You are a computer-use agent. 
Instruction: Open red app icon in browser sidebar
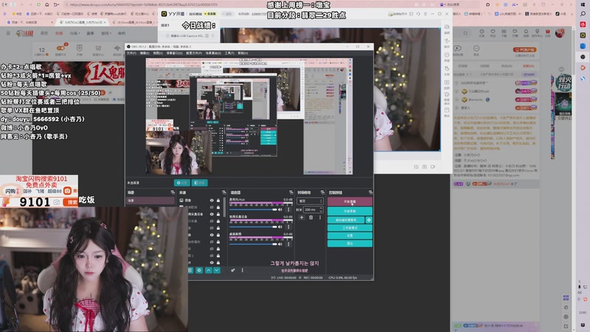583,24
